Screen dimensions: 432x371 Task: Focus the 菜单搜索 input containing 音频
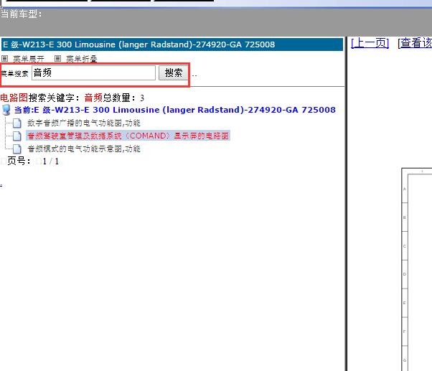tap(94, 73)
